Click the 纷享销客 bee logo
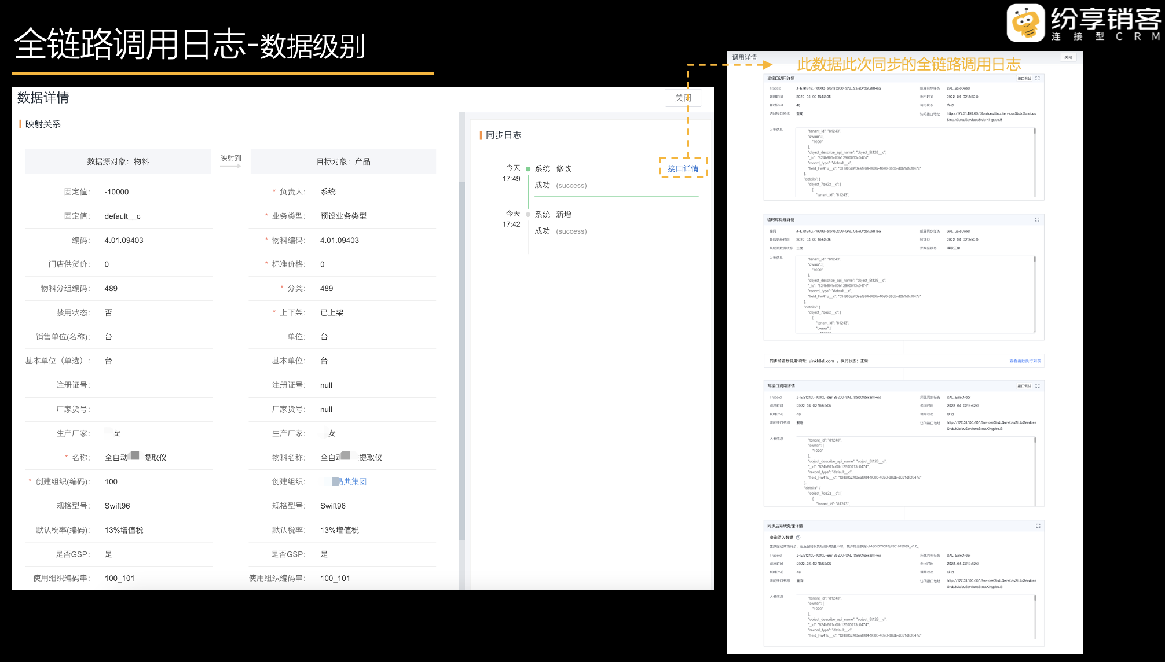This screenshot has width=1165, height=662. 1025,23
